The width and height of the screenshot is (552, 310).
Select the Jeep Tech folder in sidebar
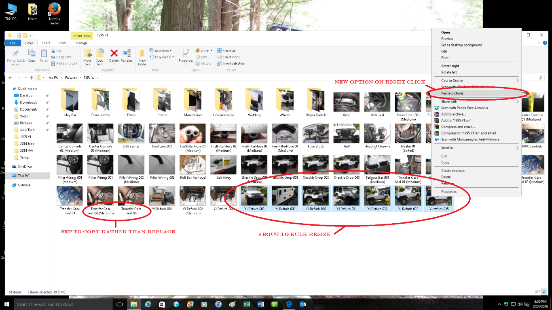pos(27,130)
